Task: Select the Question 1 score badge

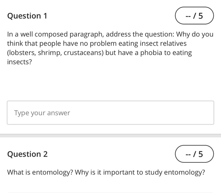Action: coord(194,15)
